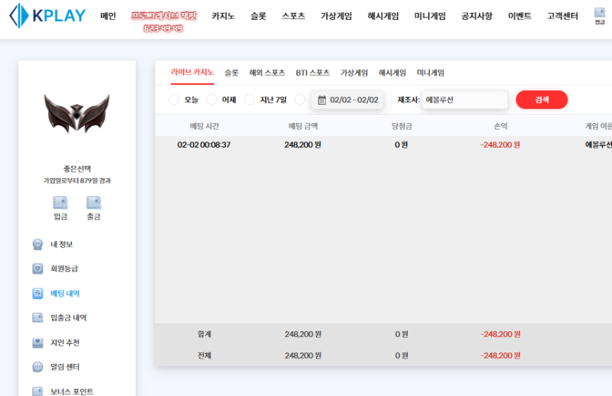Image resolution: width=612 pixels, height=396 pixels.
Task: Open the 입출금 내역 sidebar link
Action: coord(69,317)
